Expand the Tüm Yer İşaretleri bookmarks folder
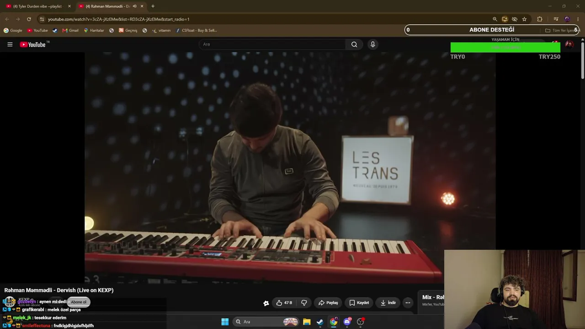The image size is (585, 329). [562, 31]
